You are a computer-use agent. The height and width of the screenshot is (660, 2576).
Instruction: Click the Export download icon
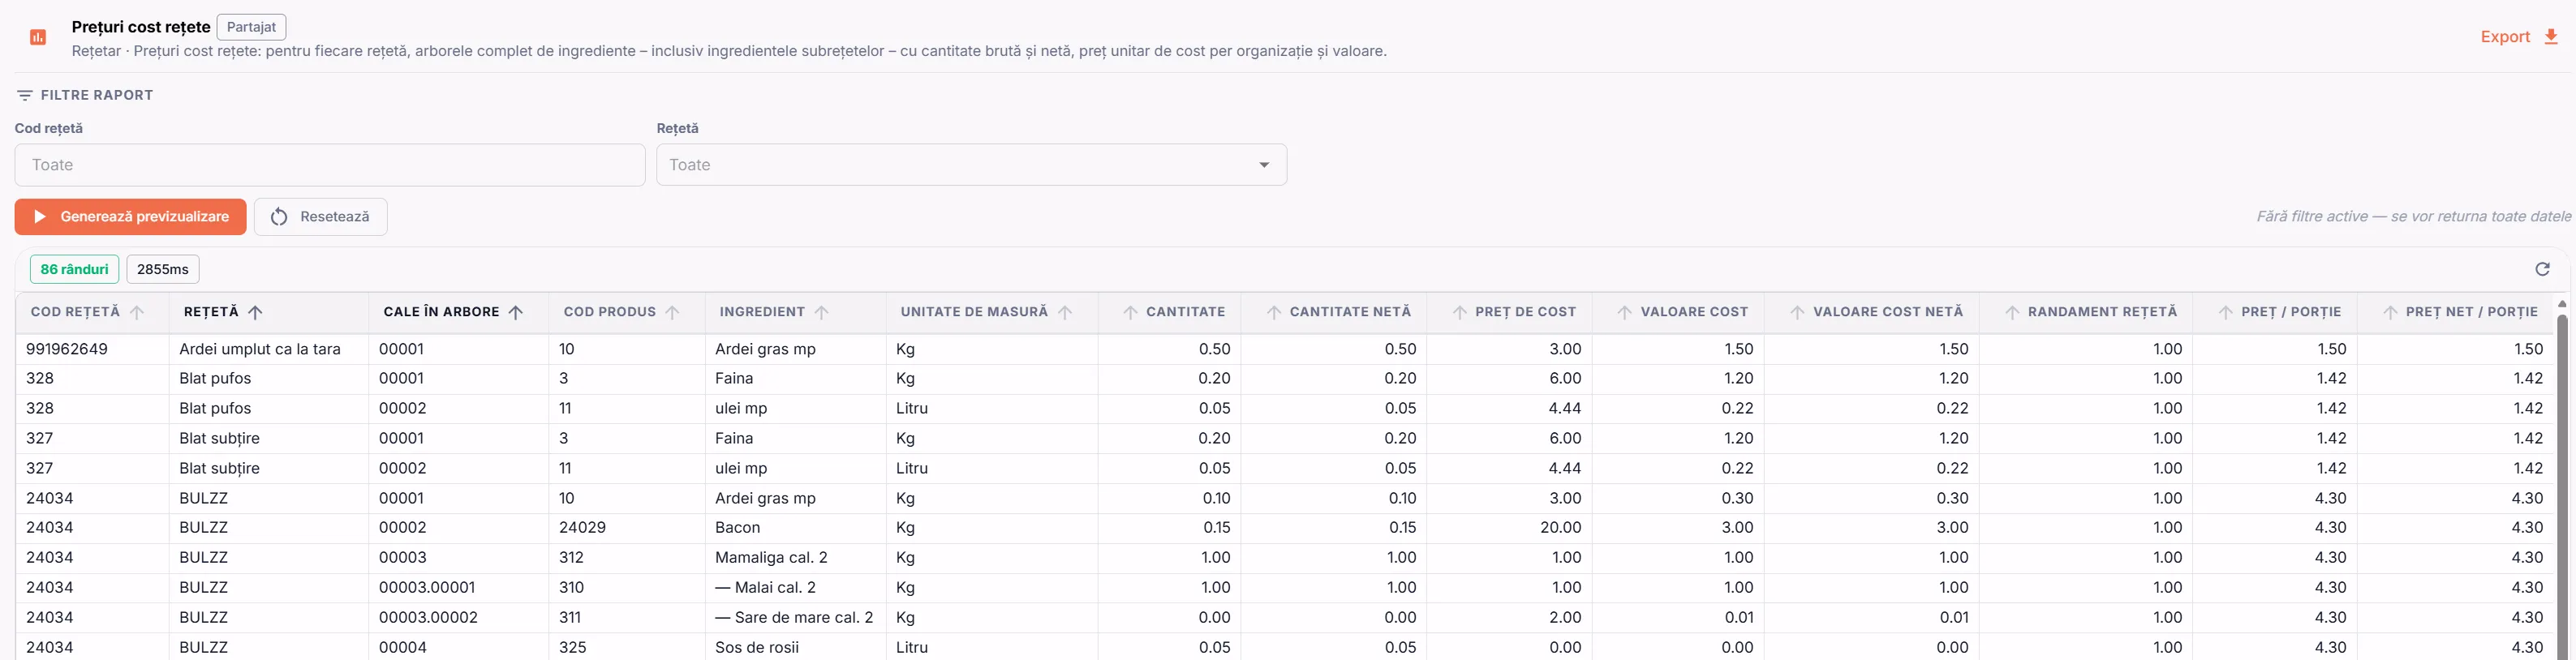(x=2551, y=37)
